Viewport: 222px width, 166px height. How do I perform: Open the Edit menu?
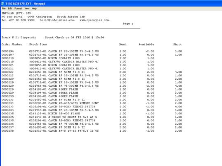10,9
